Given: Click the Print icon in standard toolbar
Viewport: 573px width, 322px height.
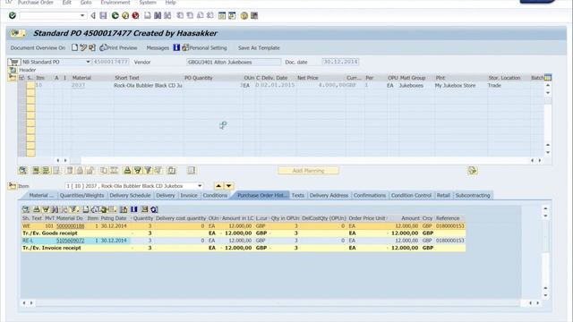Looking at the screenshot, I should (147, 15).
